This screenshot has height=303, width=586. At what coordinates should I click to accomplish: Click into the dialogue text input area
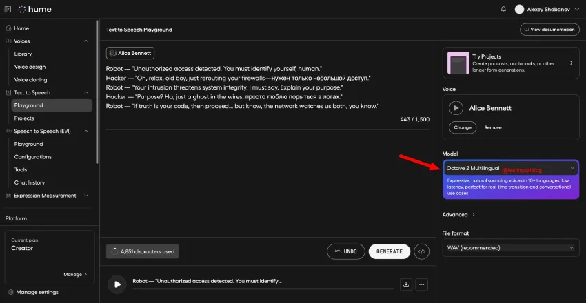tap(267, 87)
